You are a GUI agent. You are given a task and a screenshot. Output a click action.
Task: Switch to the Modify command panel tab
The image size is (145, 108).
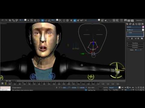(130, 24)
